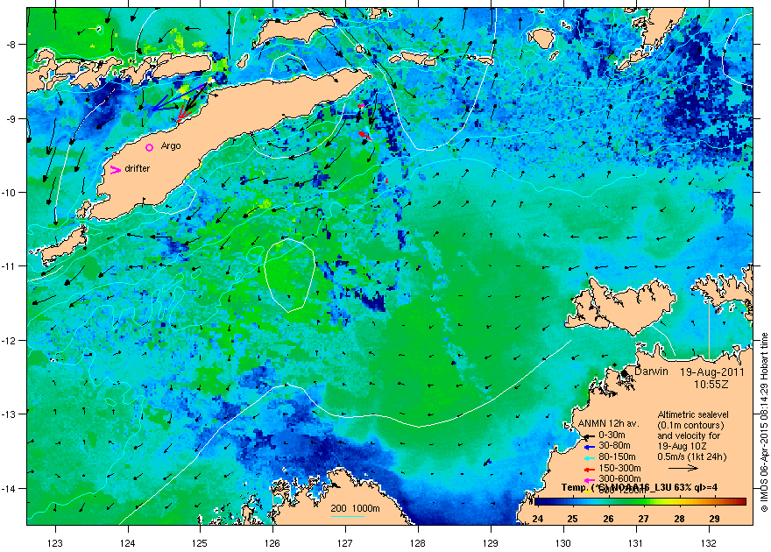This screenshot has width=771, height=552.
Task: Click the red 150-300m legend arrow
Action: pos(590,469)
